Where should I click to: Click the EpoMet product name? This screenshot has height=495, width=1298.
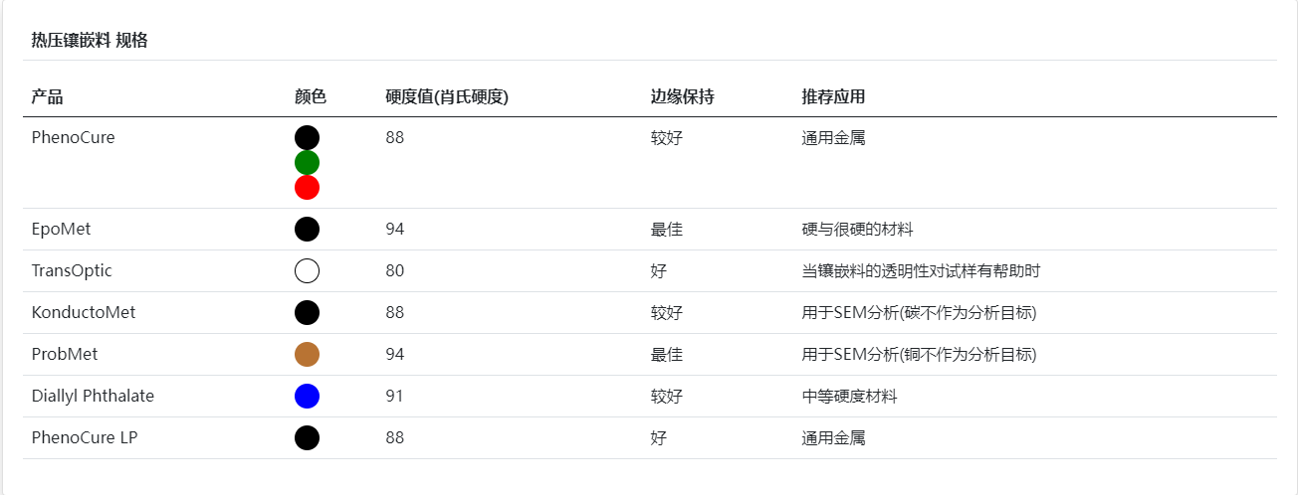(x=61, y=230)
